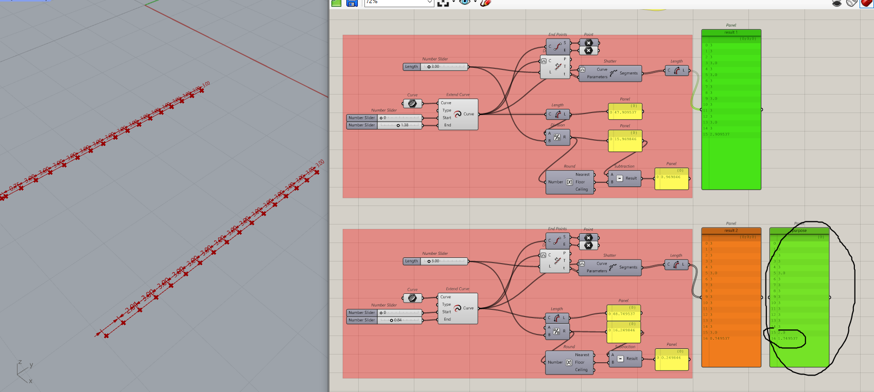Select second Point parameter in lower group
The width and height of the screenshot is (874, 392).
[588, 245]
